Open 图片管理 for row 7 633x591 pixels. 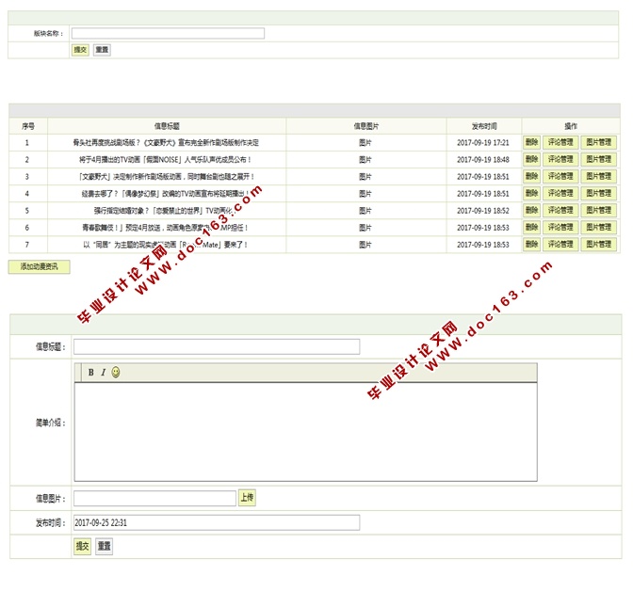(x=599, y=244)
